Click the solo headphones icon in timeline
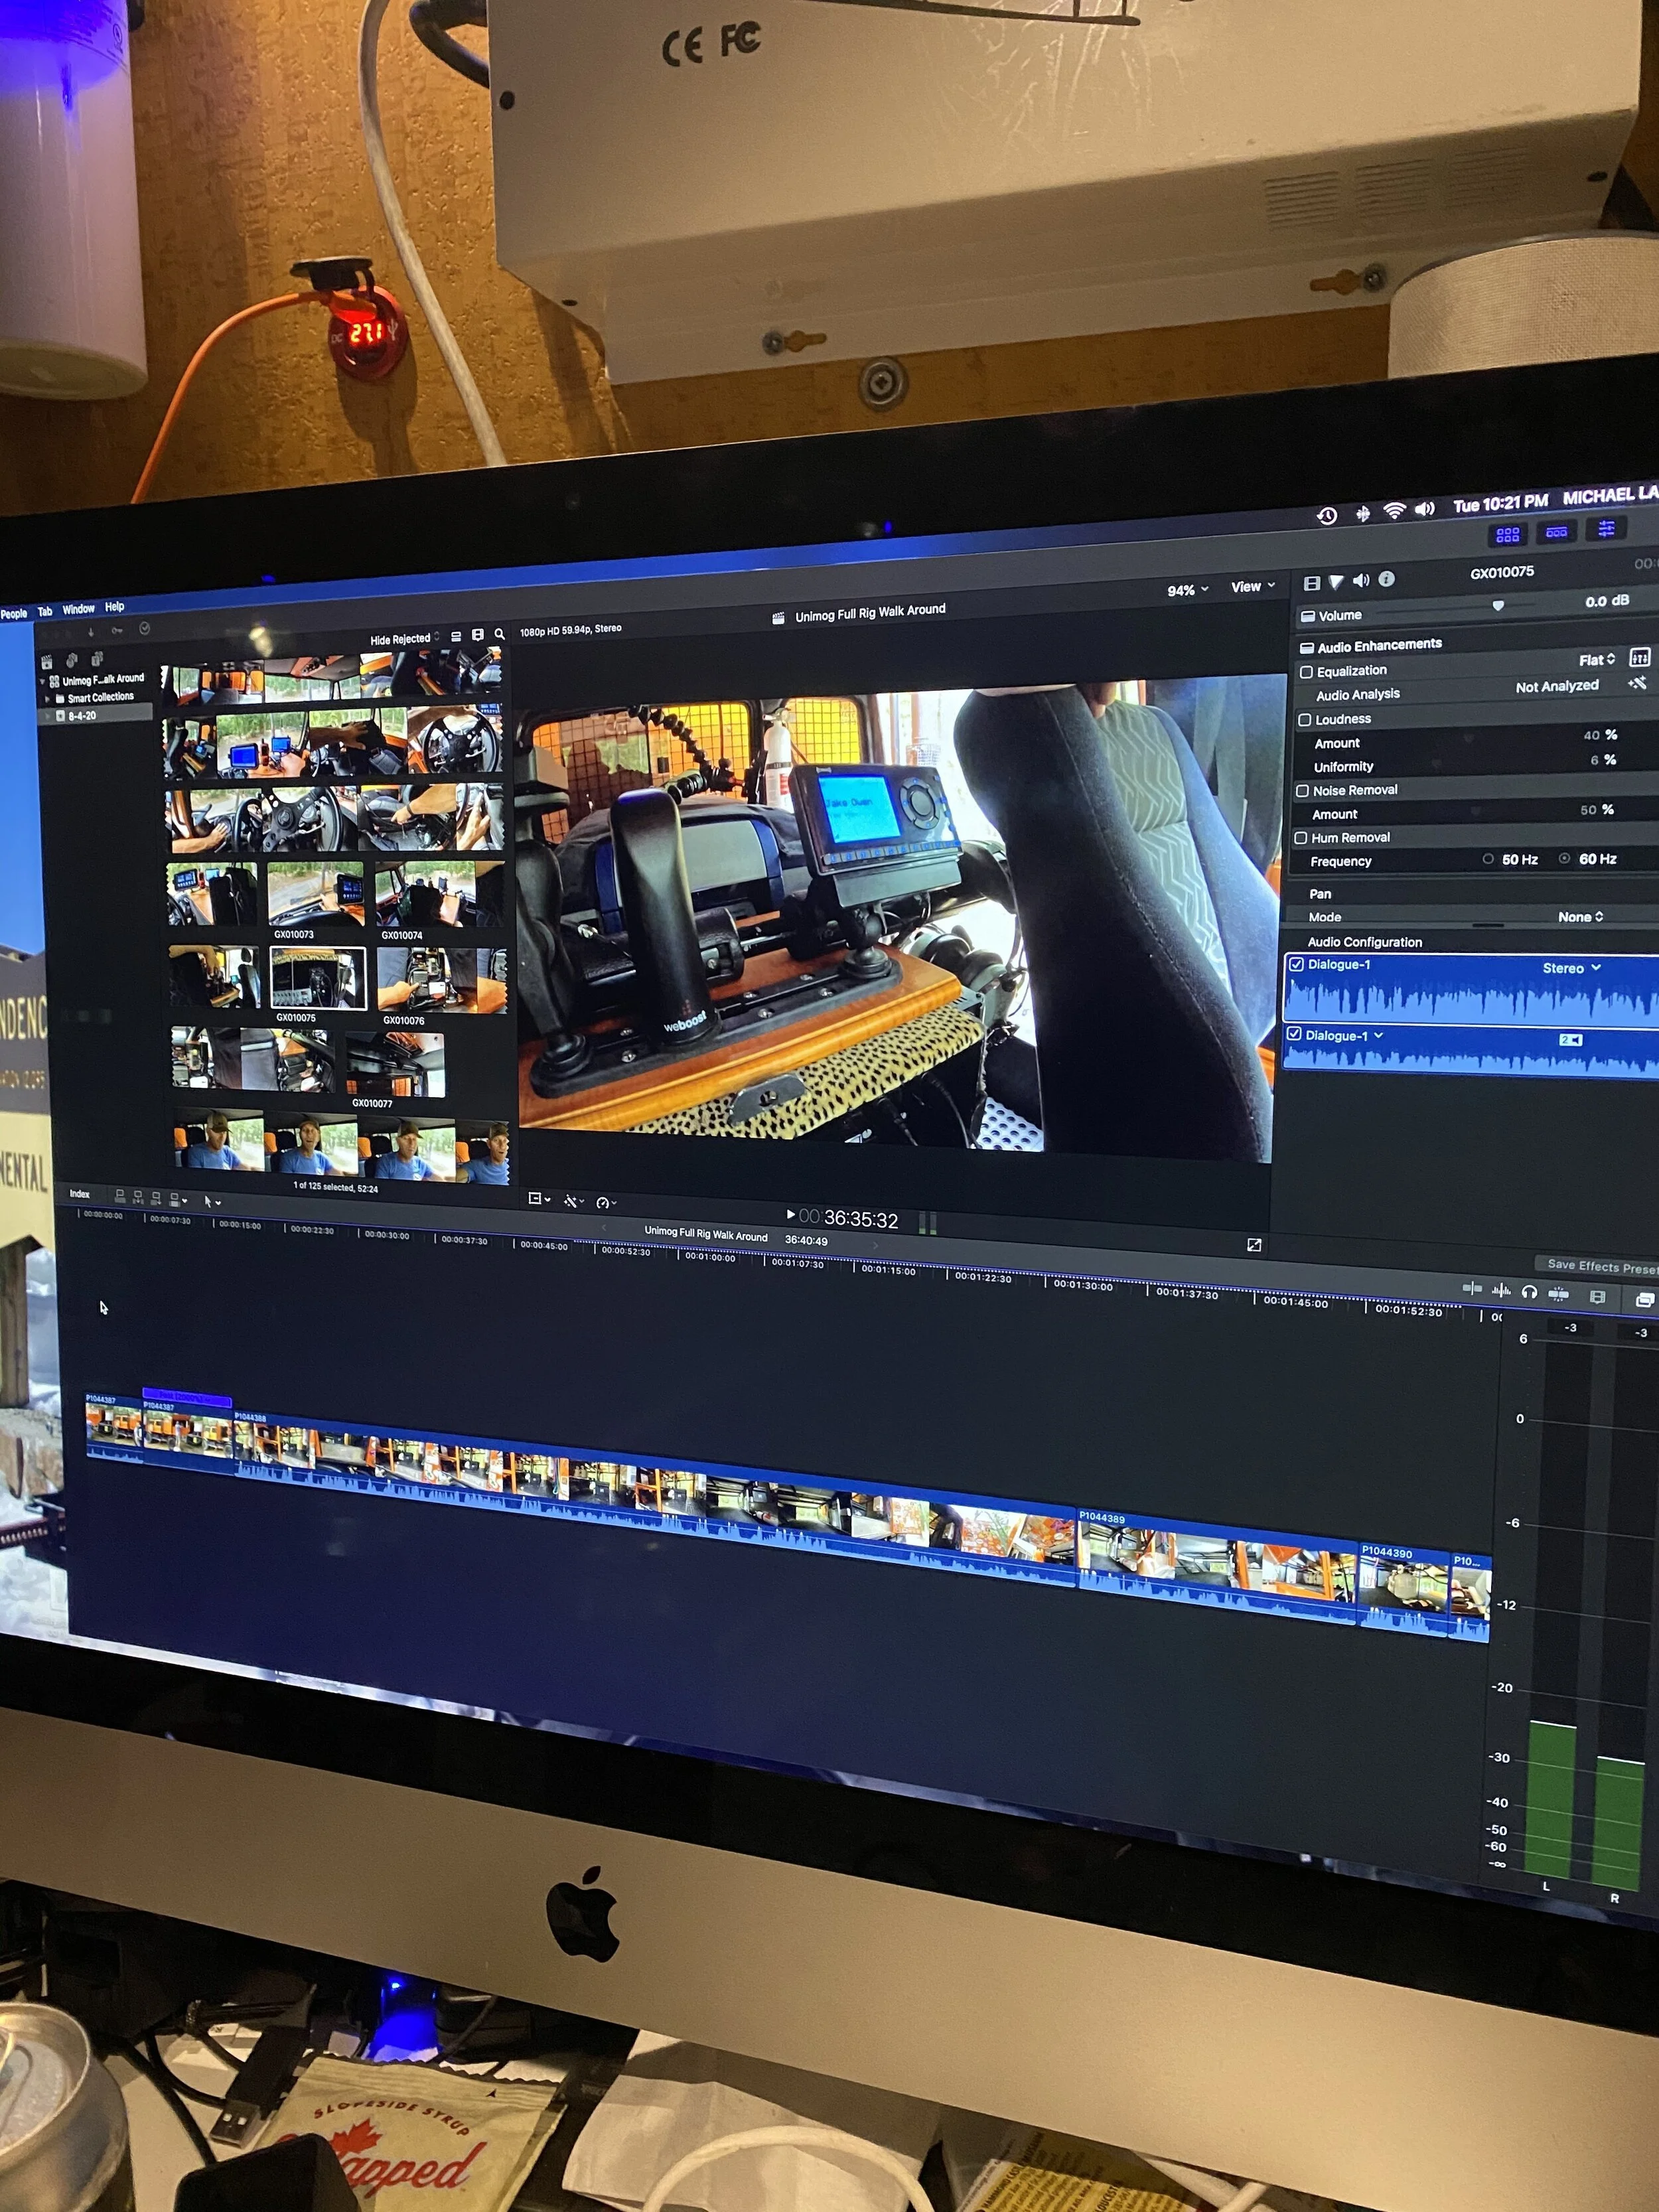The height and width of the screenshot is (2212, 1659). point(1529,1292)
